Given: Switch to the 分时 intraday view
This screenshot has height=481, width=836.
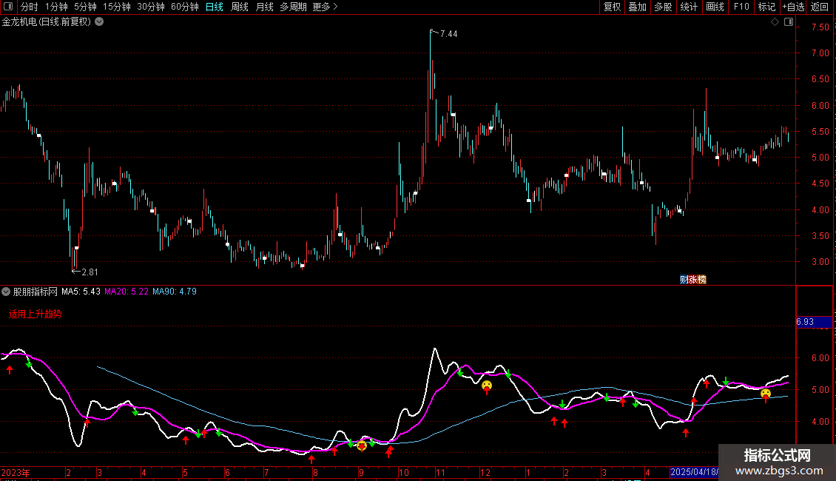Looking at the screenshot, I should pos(30,7).
